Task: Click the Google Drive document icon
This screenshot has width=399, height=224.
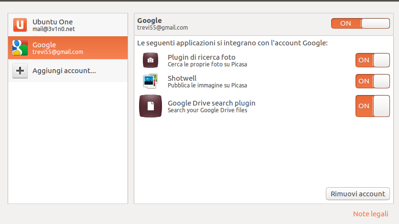Action: [x=151, y=106]
